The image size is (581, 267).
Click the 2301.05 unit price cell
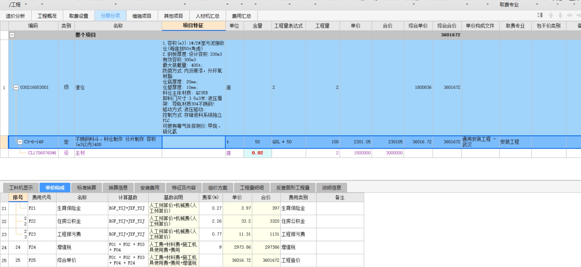tap(356, 142)
